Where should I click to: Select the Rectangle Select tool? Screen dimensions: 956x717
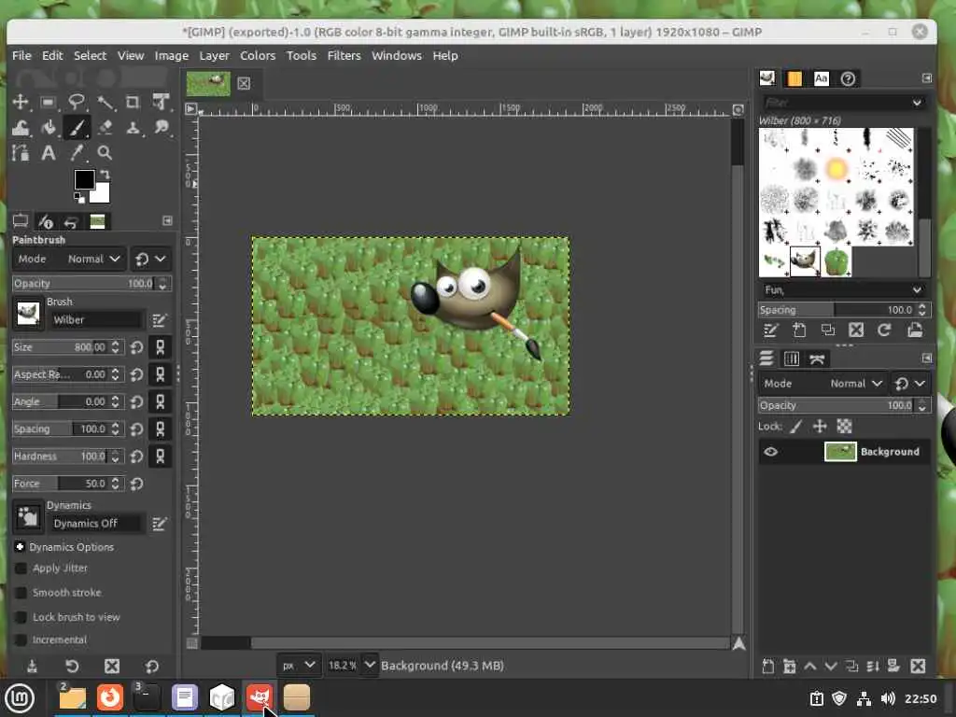coord(49,102)
